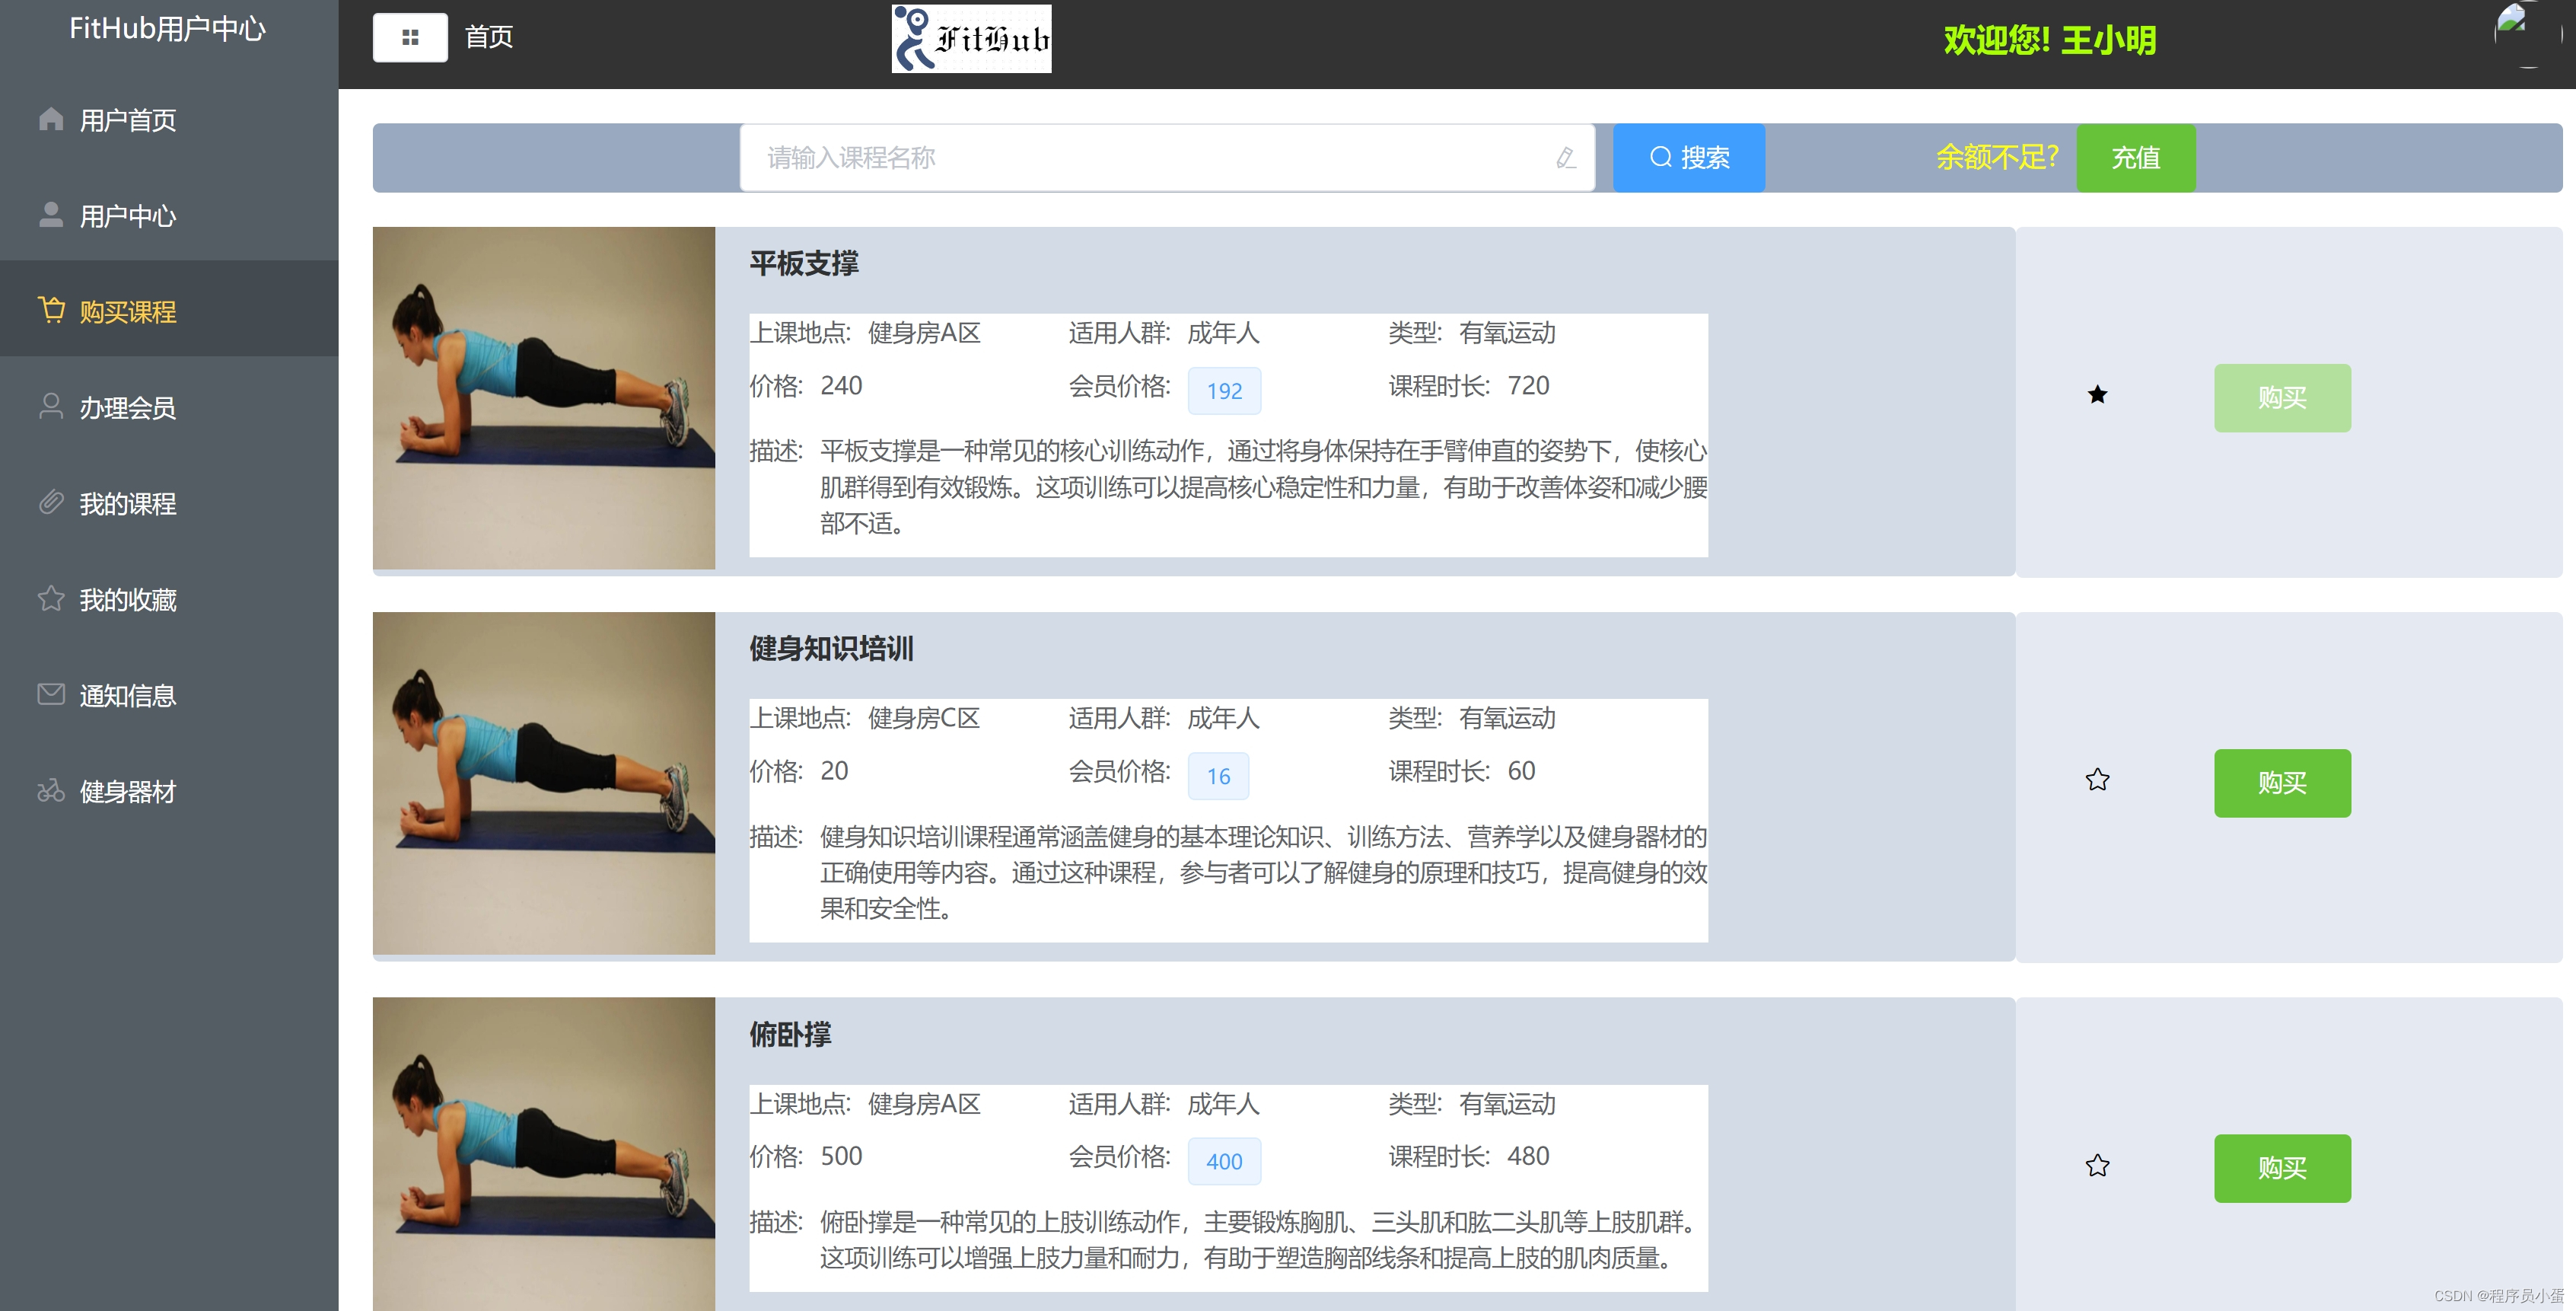Select 办理会员 from the sidebar
This screenshot has width=2576, height=1311.
[x=127, y=408]
